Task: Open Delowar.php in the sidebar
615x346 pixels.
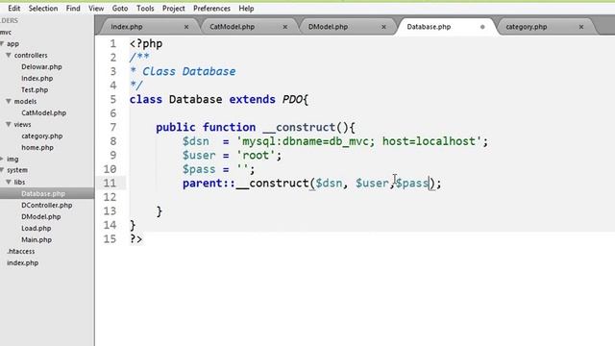Action: [x=41, y=66]
